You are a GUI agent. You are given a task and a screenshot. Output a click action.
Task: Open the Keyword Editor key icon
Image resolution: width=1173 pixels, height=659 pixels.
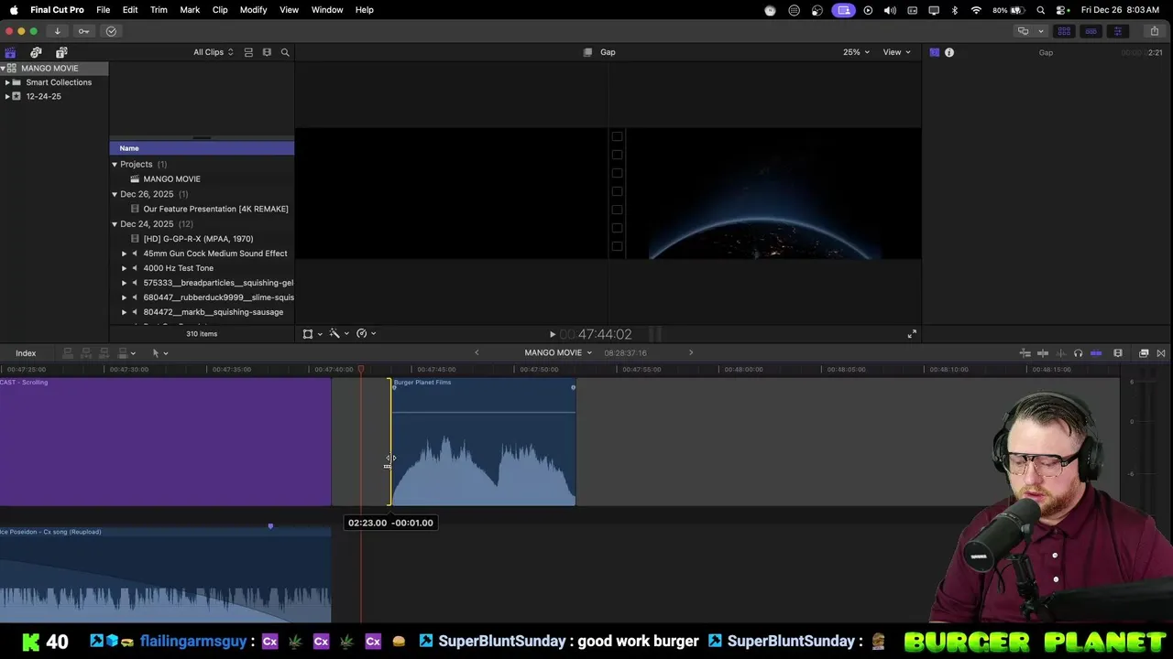point(83,31)
